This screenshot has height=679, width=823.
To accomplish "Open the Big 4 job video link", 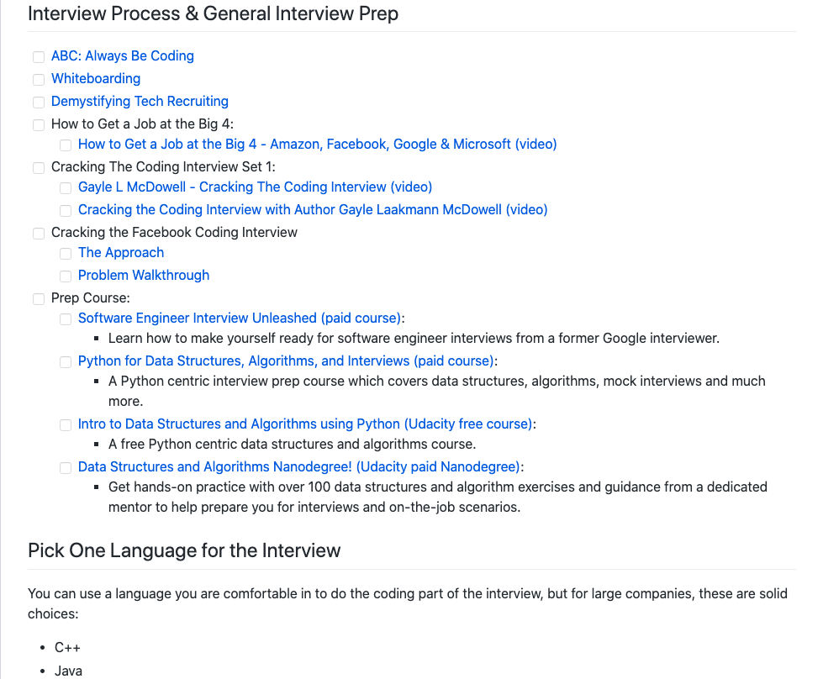I will (317, 145).
